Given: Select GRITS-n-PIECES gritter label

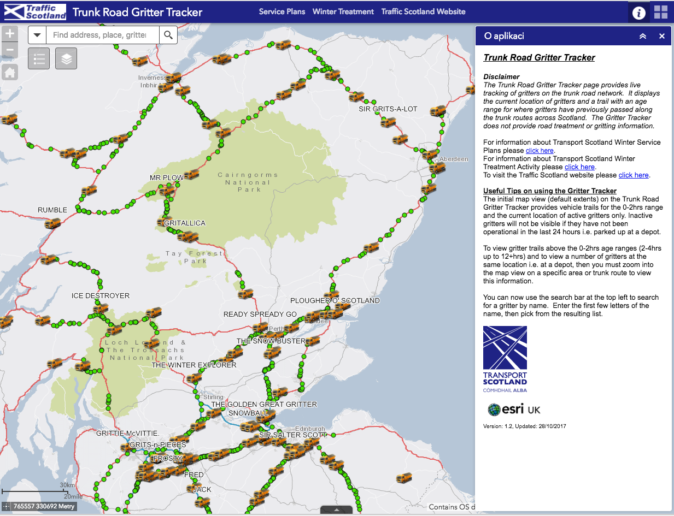Looking at the screenshot, I should (158, 446).
